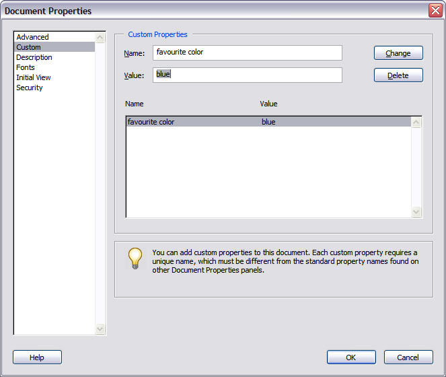
Task: Close the Document Properties dialog
Action: click(x=435, y=11)
